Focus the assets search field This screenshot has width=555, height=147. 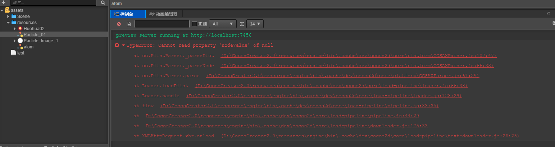tap(53, 3)
